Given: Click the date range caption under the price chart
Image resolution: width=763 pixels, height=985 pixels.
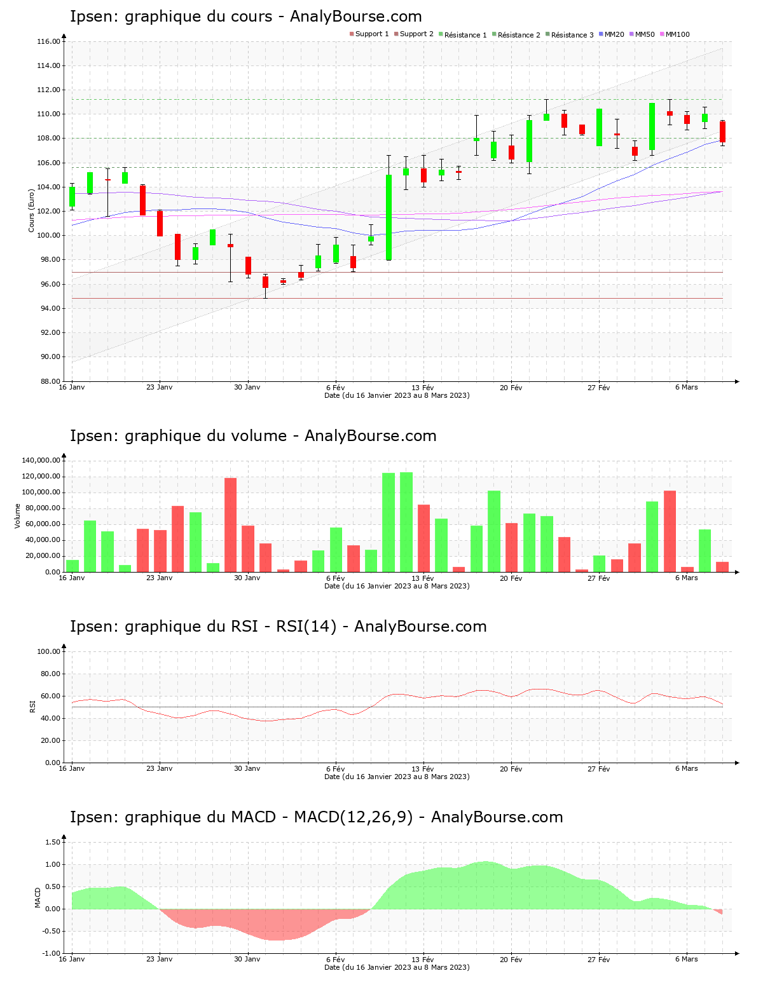Looking at the screenshot, I should [x=397, y=395].
